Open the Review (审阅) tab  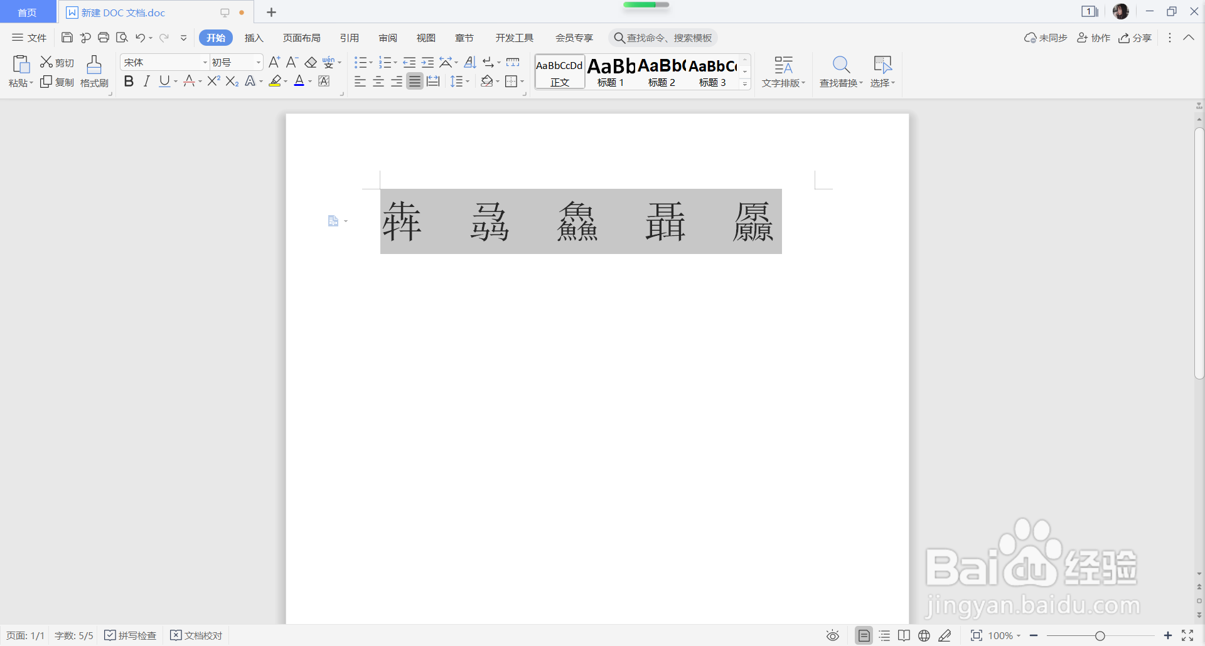tap(388, 38)
